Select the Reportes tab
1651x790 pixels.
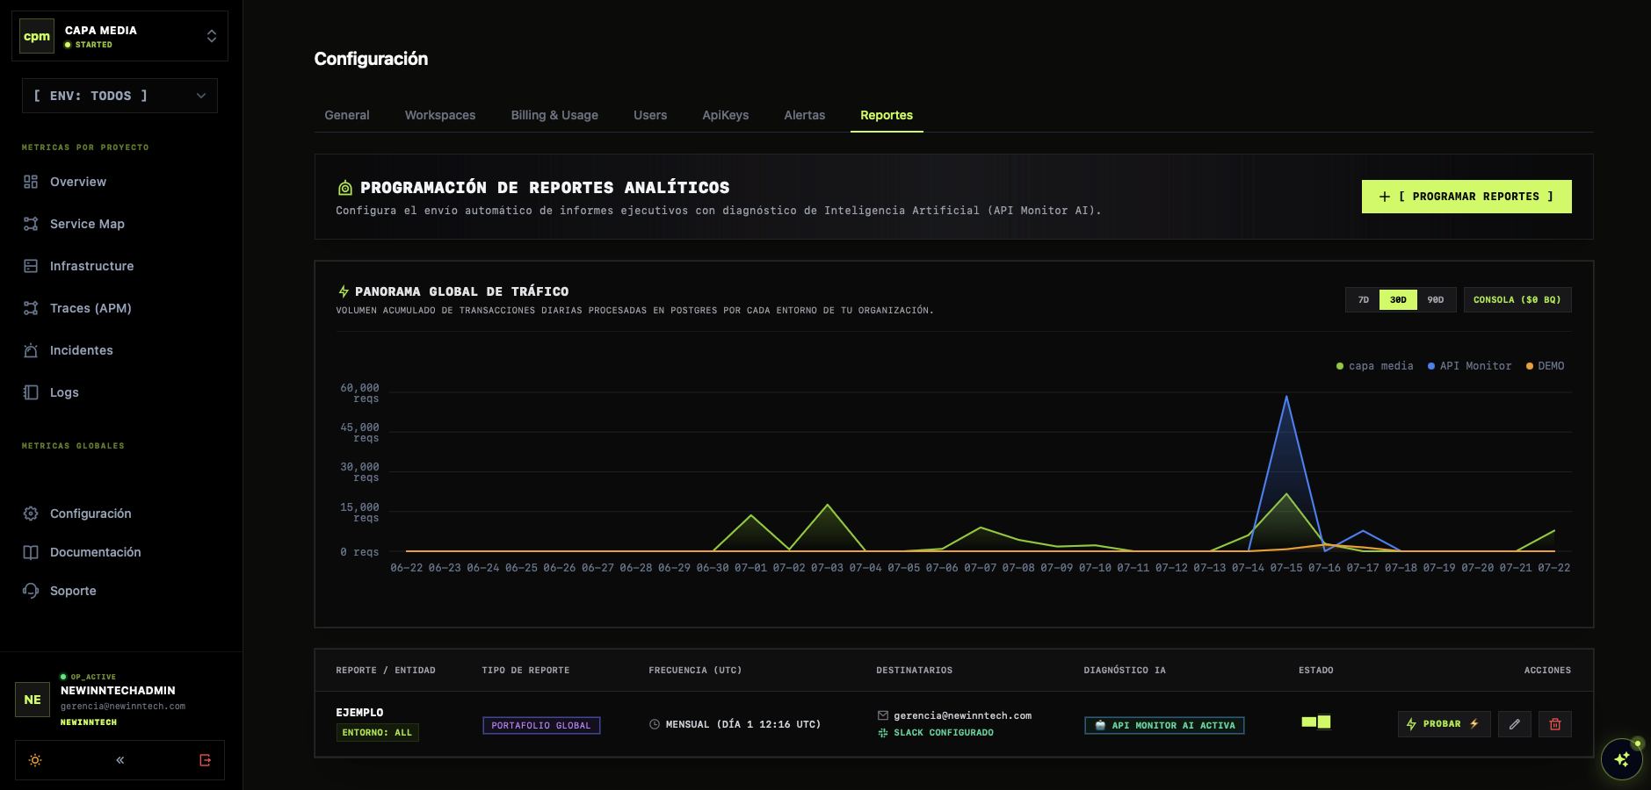[887, 115]
